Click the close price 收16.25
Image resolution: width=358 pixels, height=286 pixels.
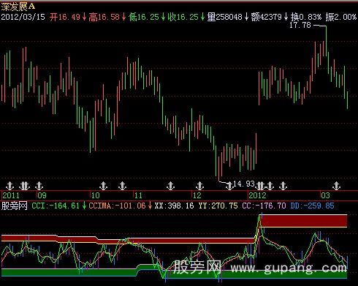pos(183,17)
